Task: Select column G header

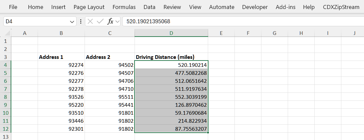Action: coord(275,33)
